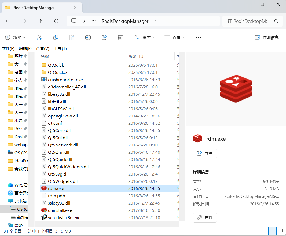Open 查看(V) menu
286x236 pixels.
(42, 48)
